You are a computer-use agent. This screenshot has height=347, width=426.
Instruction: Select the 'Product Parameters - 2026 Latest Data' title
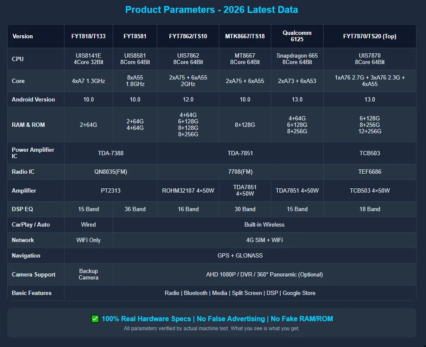(x=211, y=10)
